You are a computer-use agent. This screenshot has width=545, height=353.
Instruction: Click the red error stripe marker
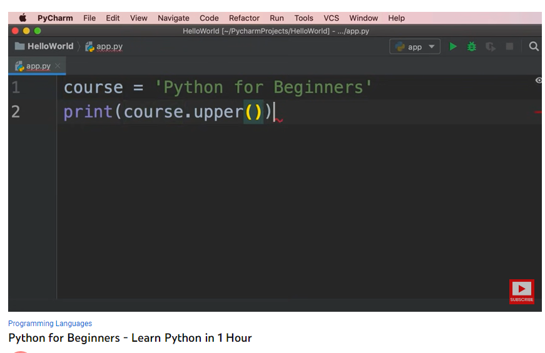pos(538,112)
